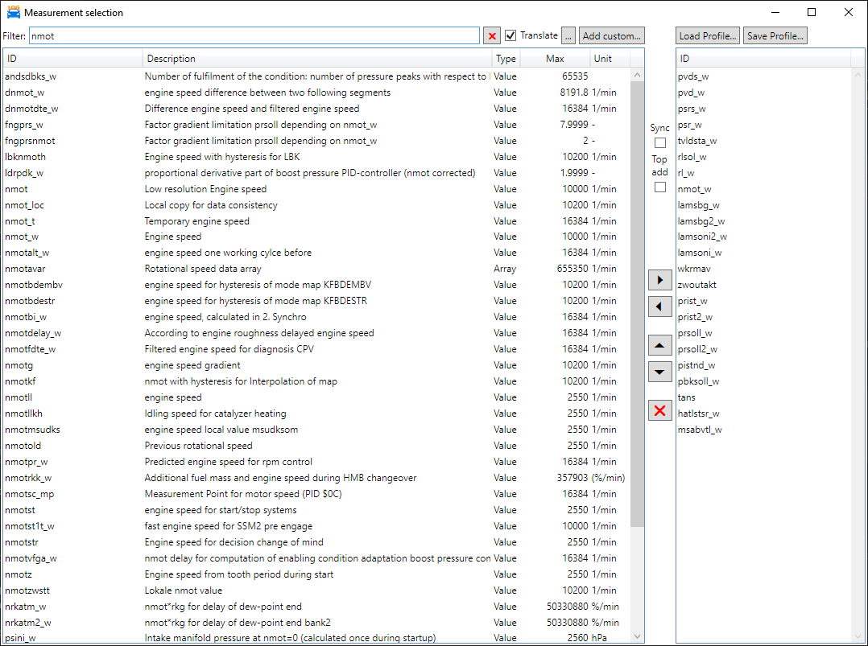The width and height of the screenshot is (868, 646).
Task: Move selected item down in list
Action: pos(660,372)
